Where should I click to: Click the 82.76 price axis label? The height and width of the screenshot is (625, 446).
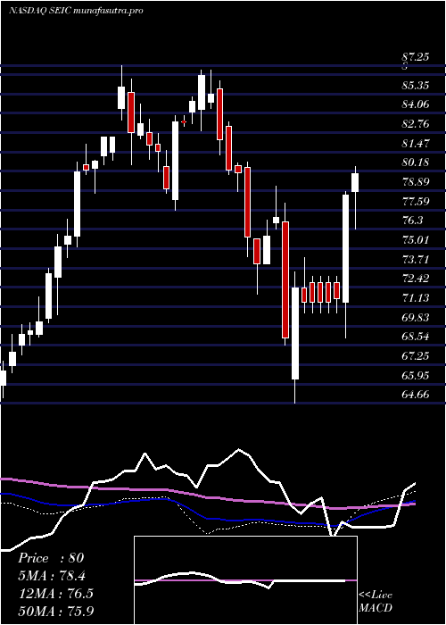tap(416, 124)
